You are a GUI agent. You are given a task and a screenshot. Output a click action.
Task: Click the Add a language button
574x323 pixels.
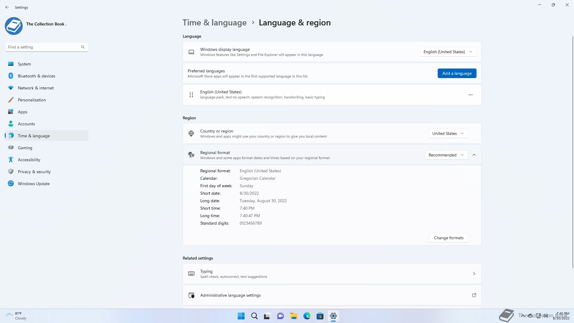coord(457,73)
